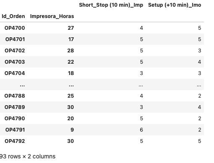Click row label OP4791

coord(15,130)
